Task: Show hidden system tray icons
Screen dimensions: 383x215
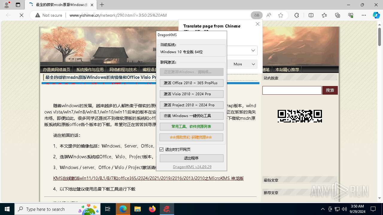Action: point(323,209)
